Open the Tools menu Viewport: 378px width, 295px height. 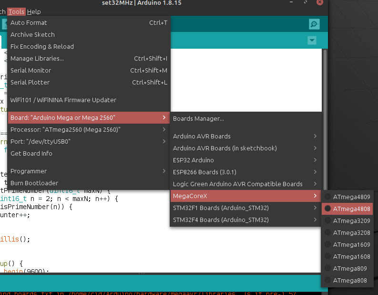click(16, 11)
